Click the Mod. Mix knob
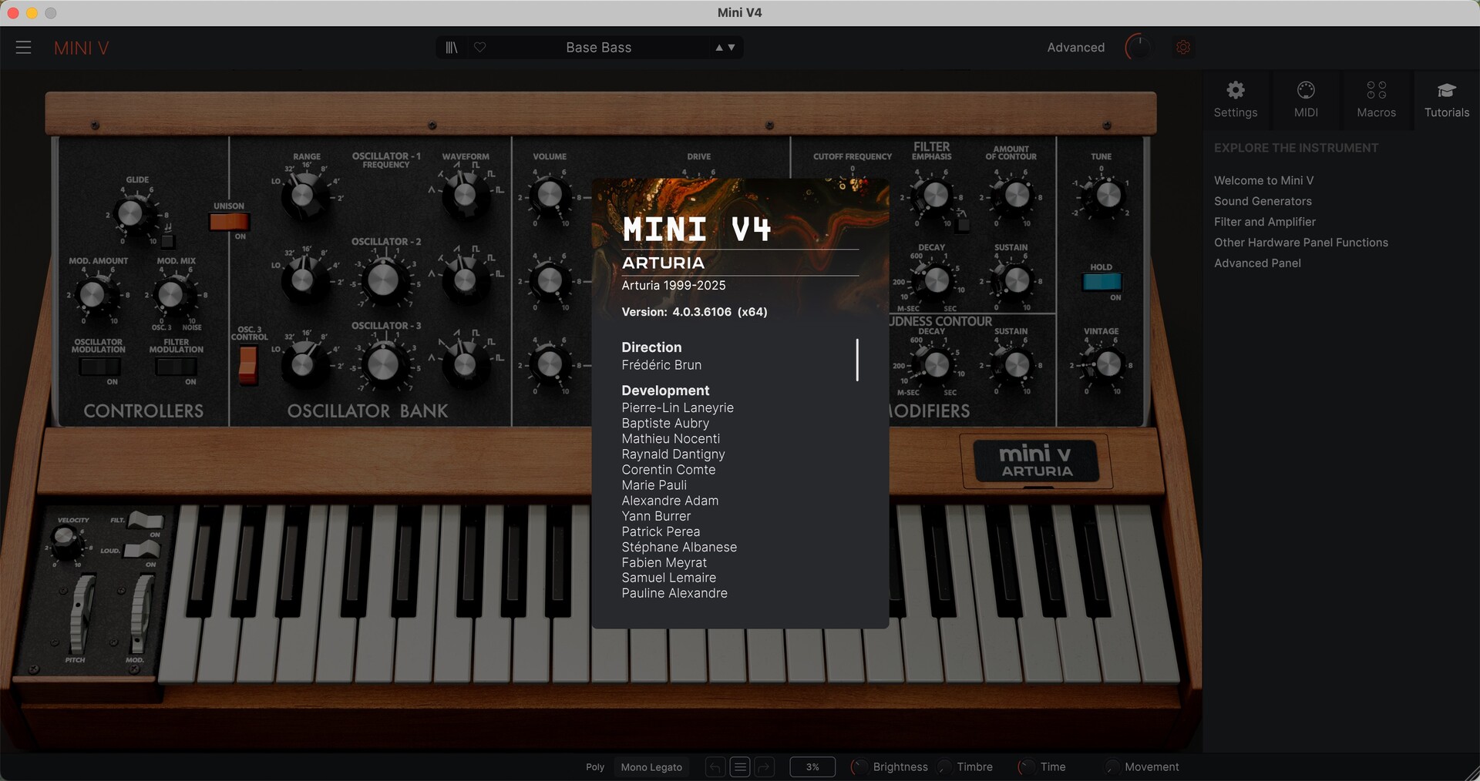The height and width of the screenshot is (781, 1480). pyautogui.click(x=171, y=294)
